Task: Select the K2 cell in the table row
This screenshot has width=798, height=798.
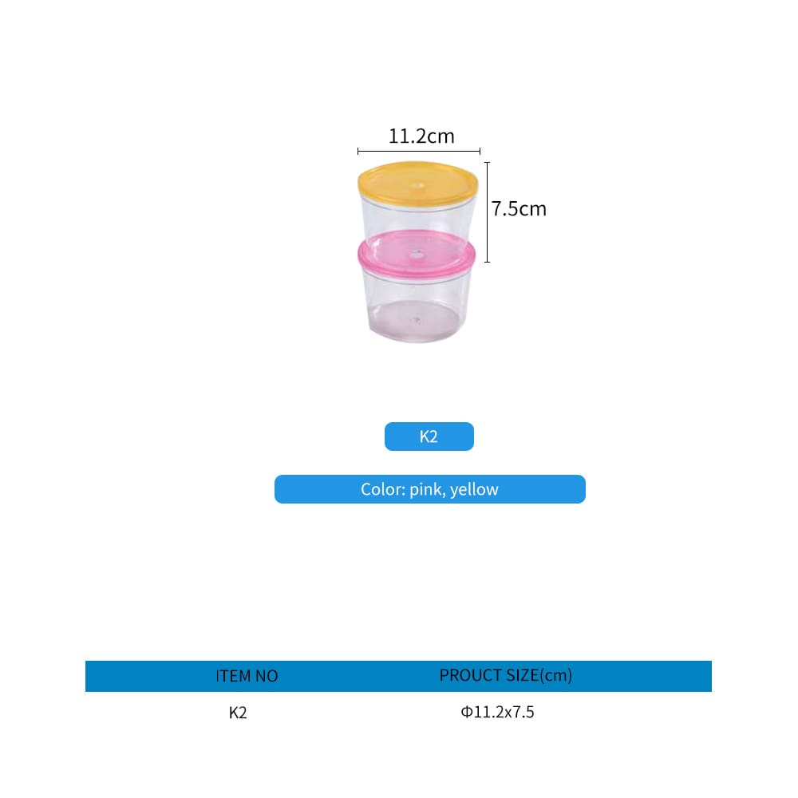Action: 238,713
